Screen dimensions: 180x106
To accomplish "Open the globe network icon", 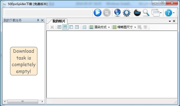I will coord(117,13).
